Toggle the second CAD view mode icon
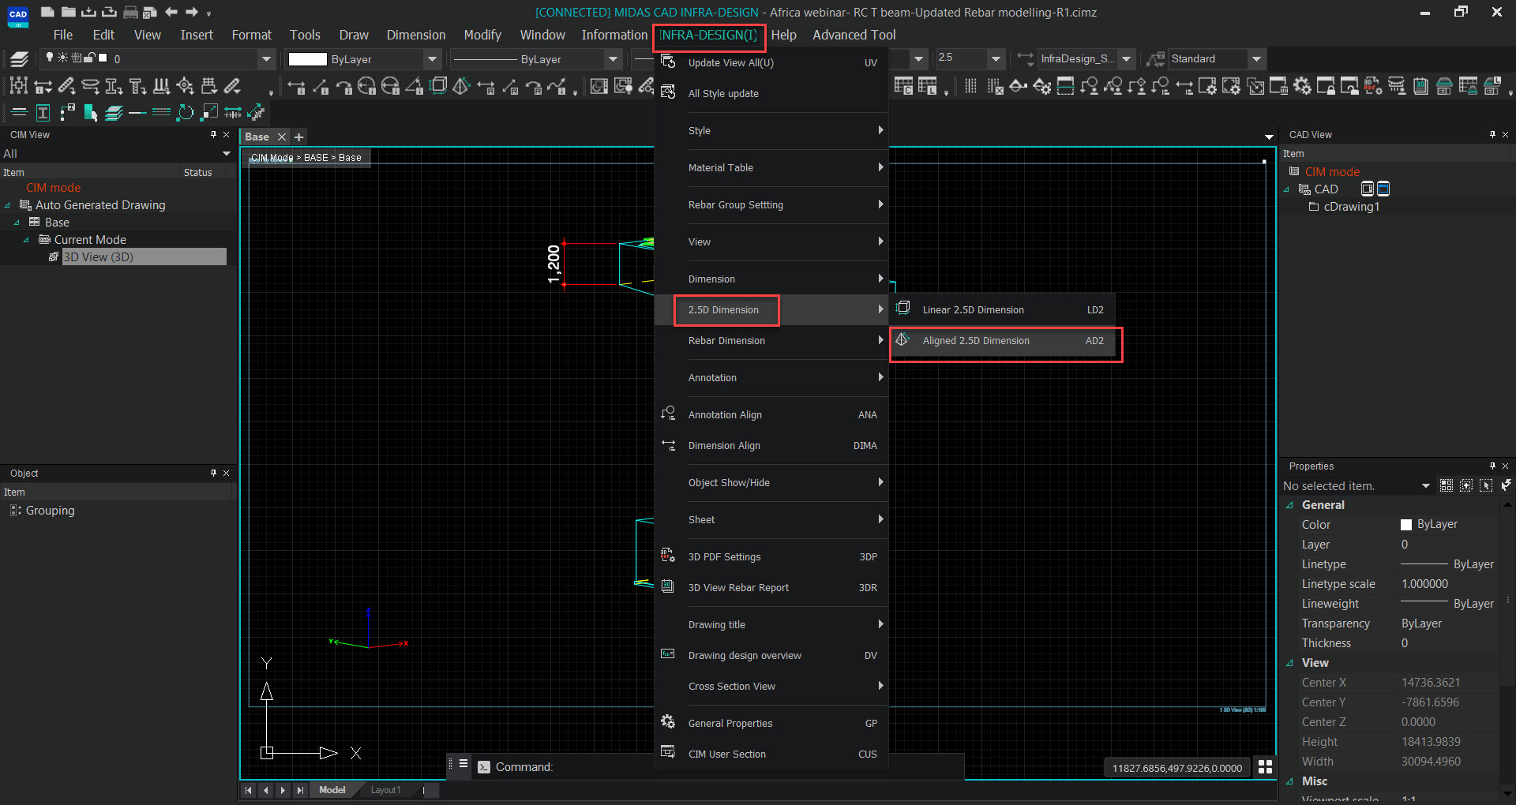The width and height of the screenshot is (1516, 805). point(1383,189)
